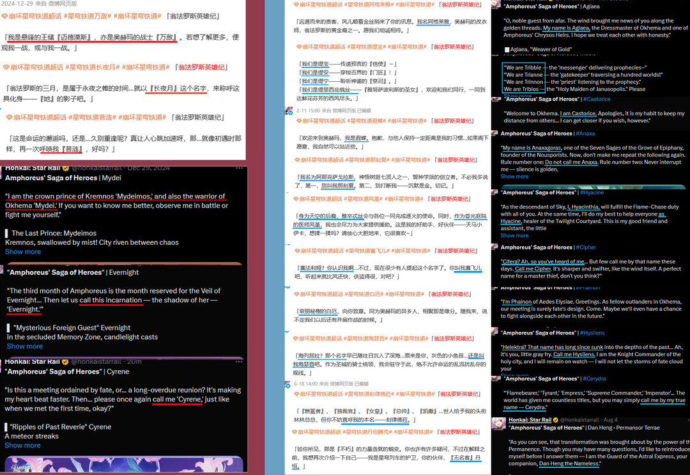This screenshot has width=690, height=475.
Task: Click super-topic icon in the 海瑟音 Weibo post
Action: click(x=296, y=339)
